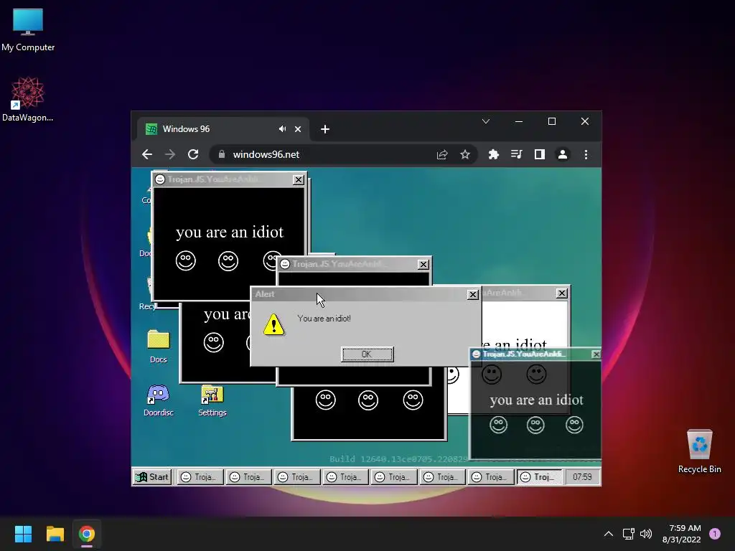735x551 pixels.
Task: Share this page from the address bar
Action: click(x=442, y=154)
